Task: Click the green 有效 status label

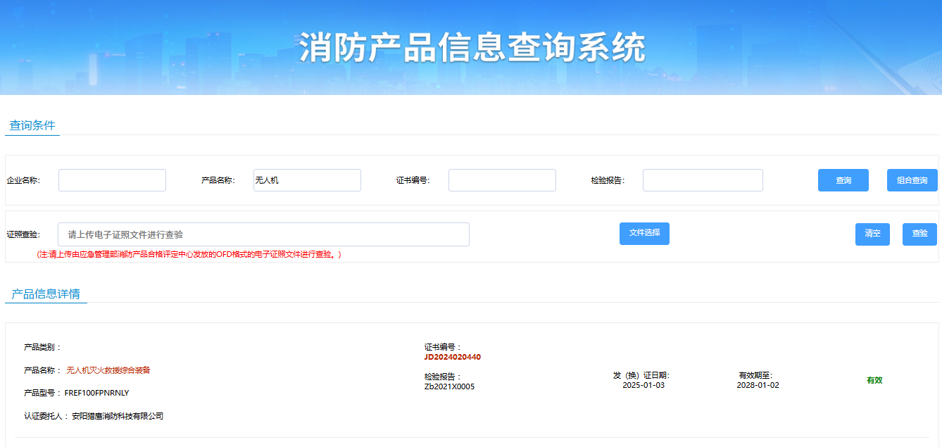Action: (x=874, y=380)
